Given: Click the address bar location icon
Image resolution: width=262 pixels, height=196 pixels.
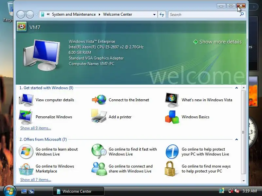Looking at the screenshot, I should 43,14.
